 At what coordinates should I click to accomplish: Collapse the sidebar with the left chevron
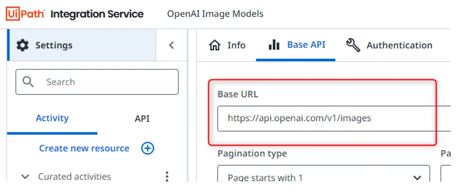tap(171, 45)
